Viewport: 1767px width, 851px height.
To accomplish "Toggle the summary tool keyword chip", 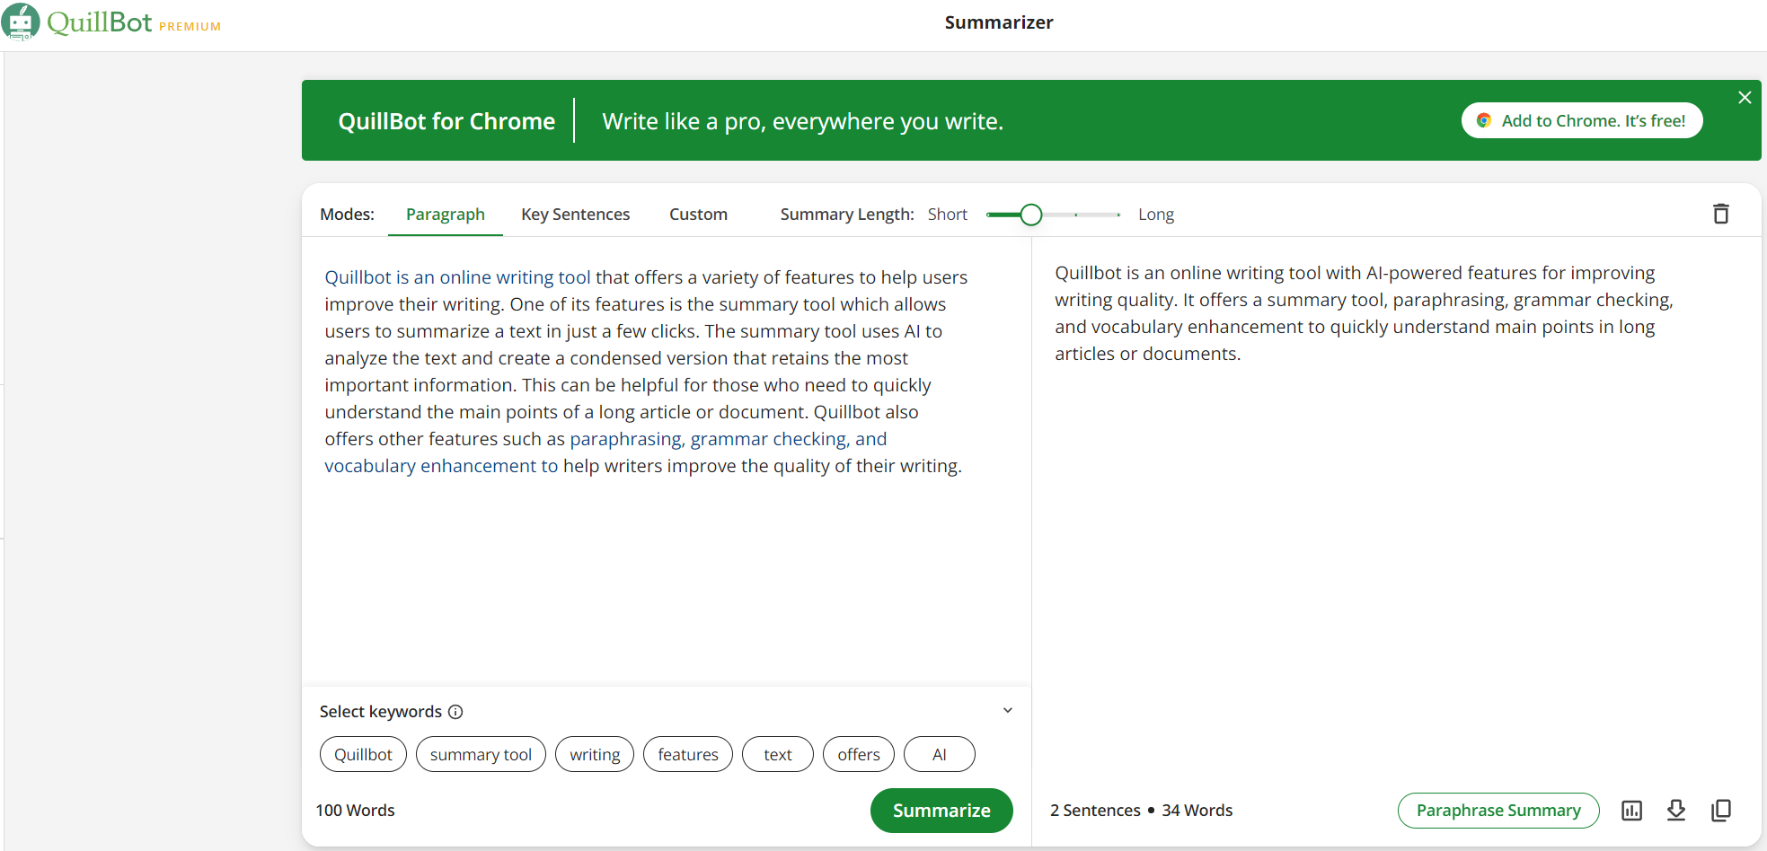I will [x=481, y=754].
